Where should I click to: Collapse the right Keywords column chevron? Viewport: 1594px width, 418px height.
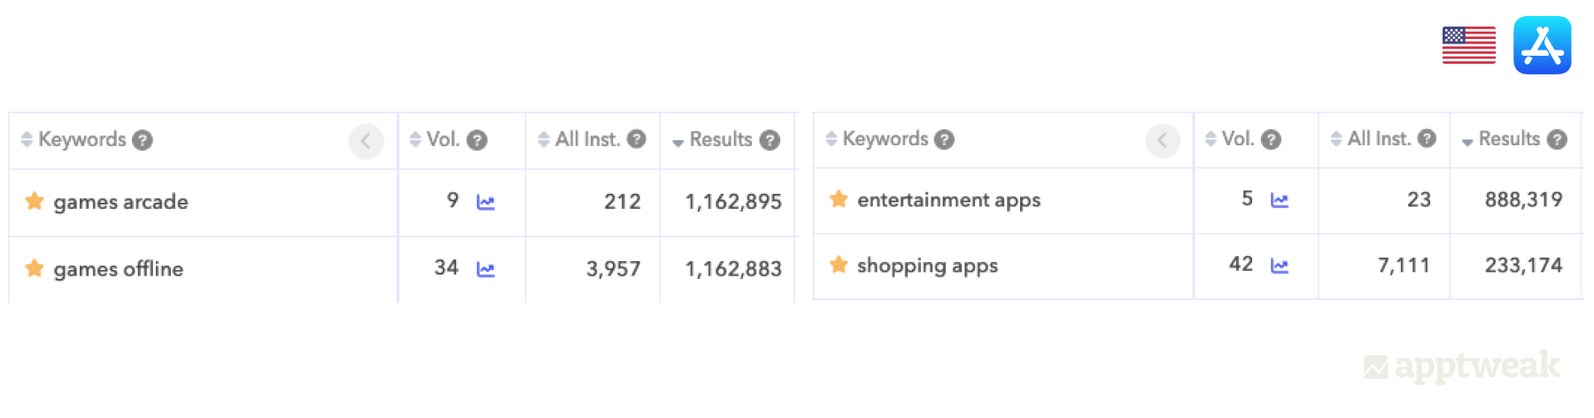[1162, 140]
